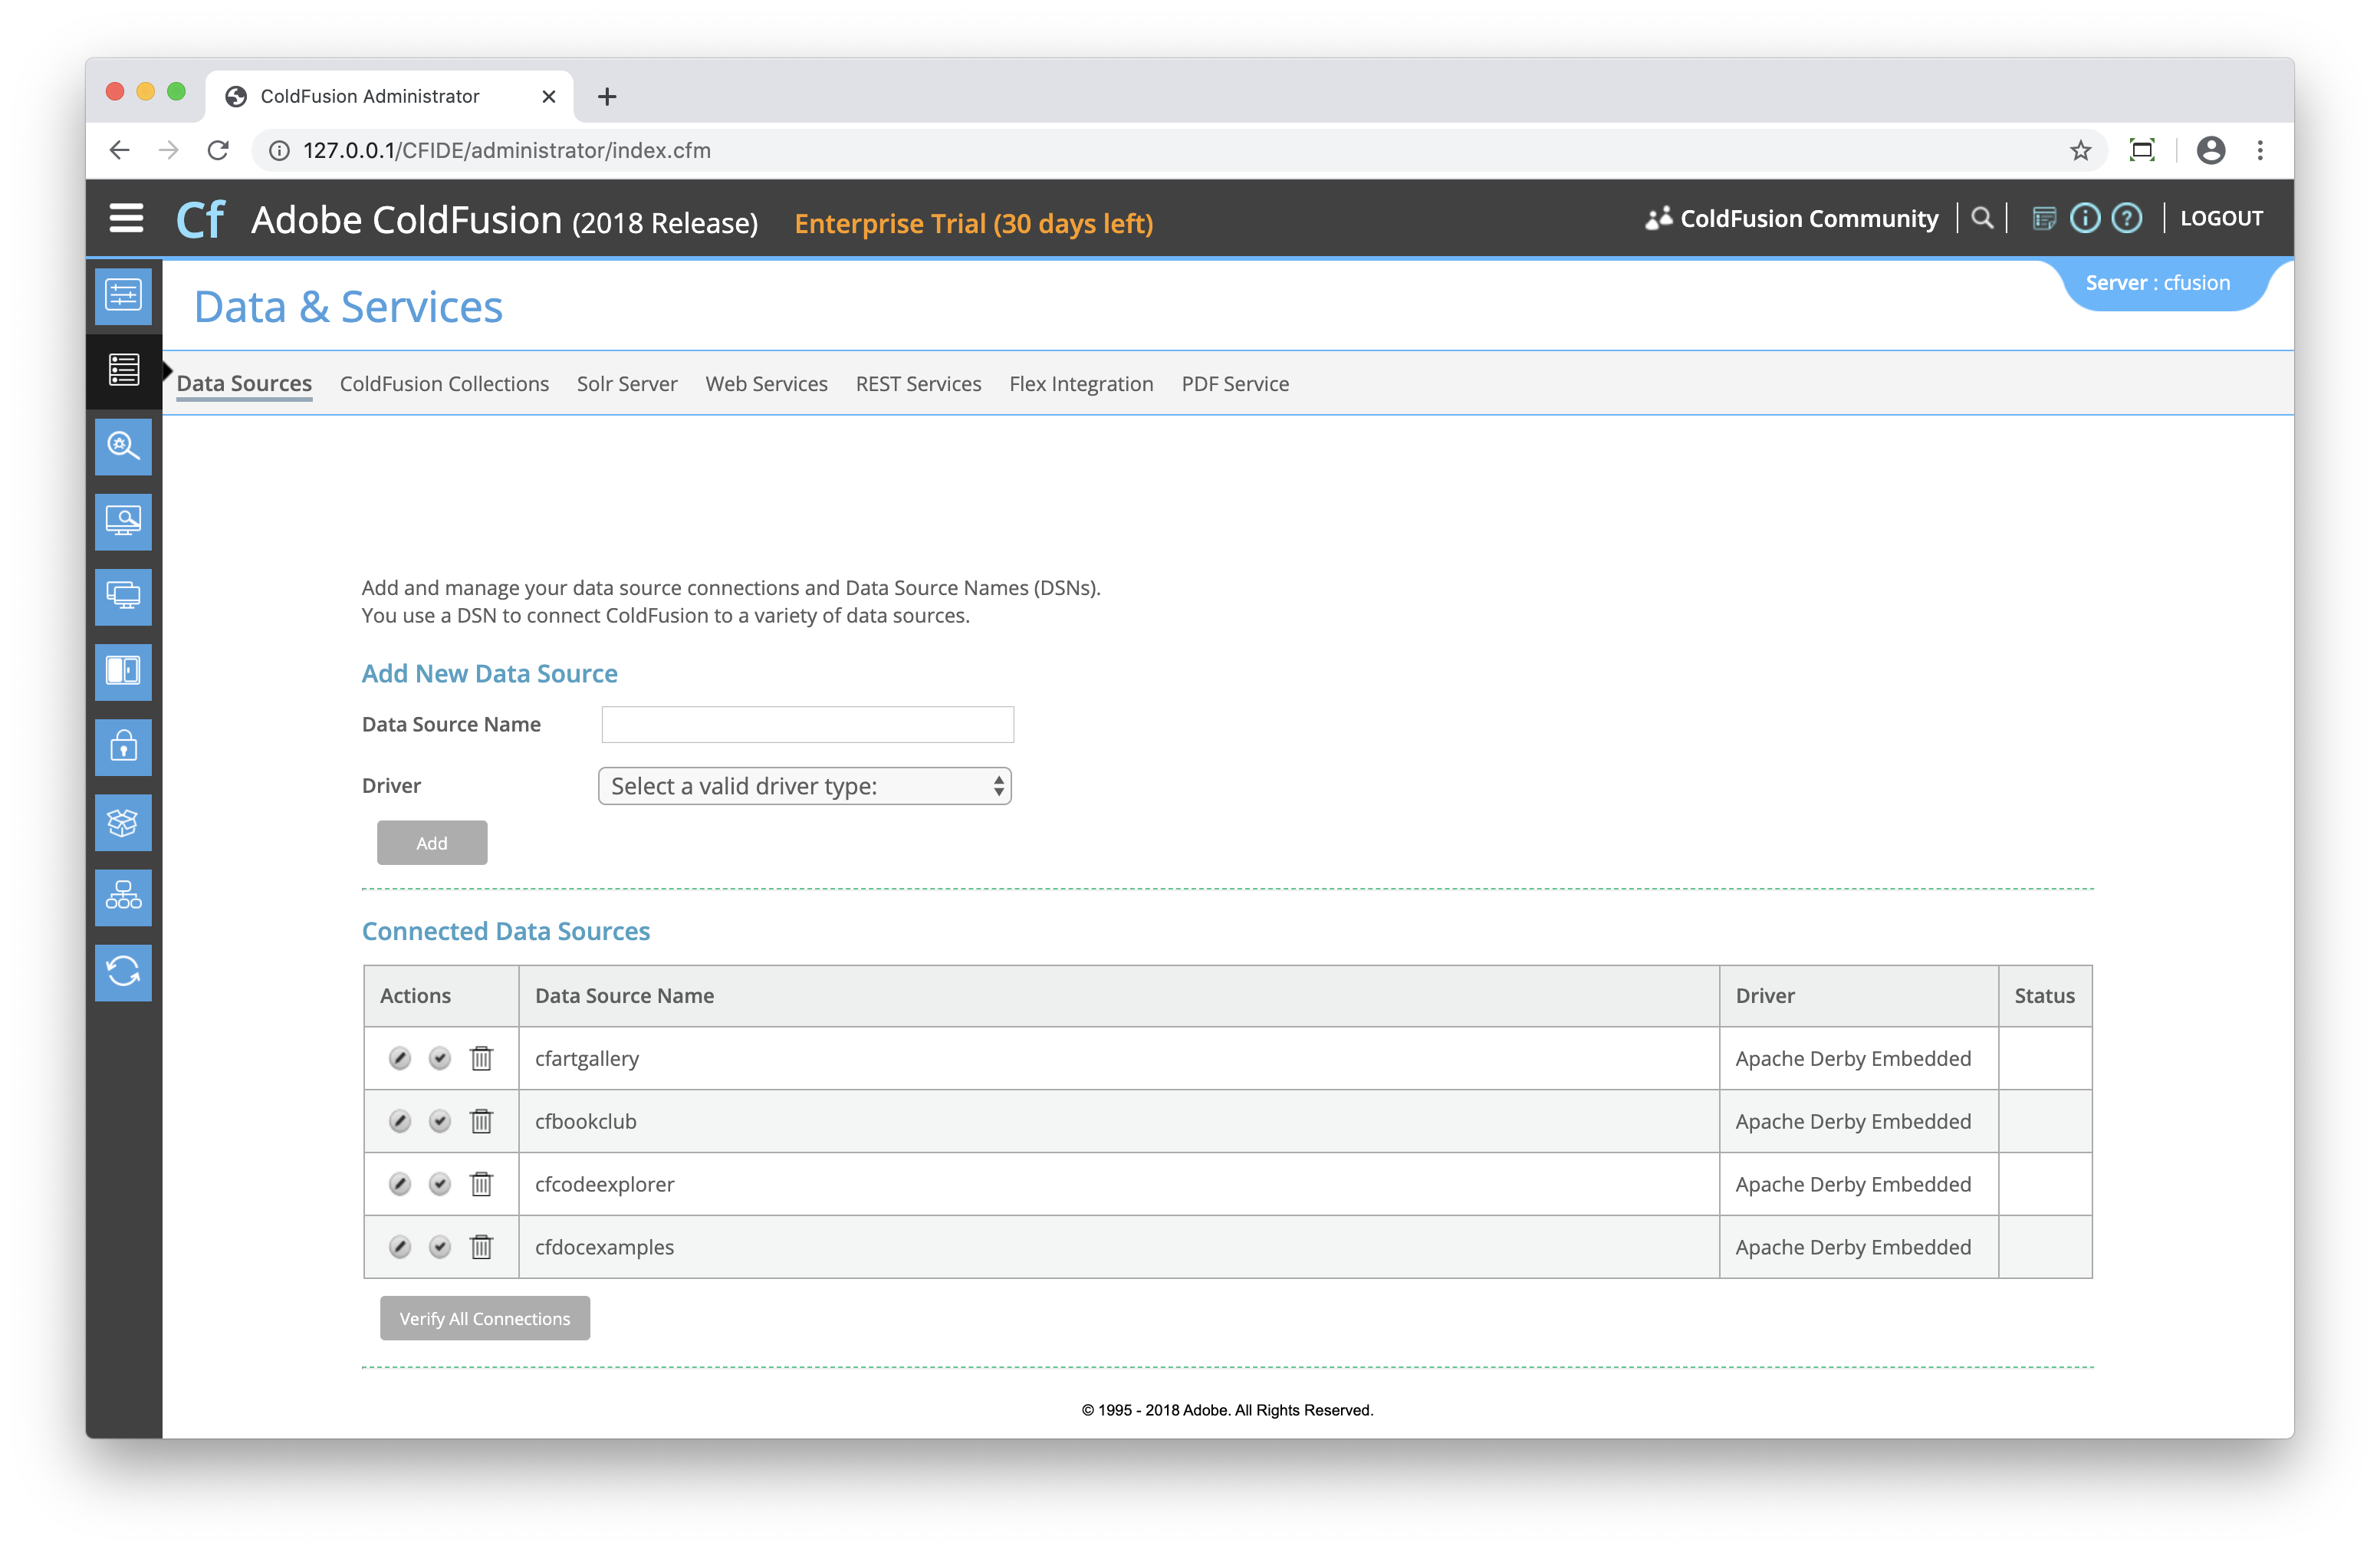This screenshot has height=1552, width=2380.
Task: Open the Driver selection dropdown
Action: click(804, 786)
